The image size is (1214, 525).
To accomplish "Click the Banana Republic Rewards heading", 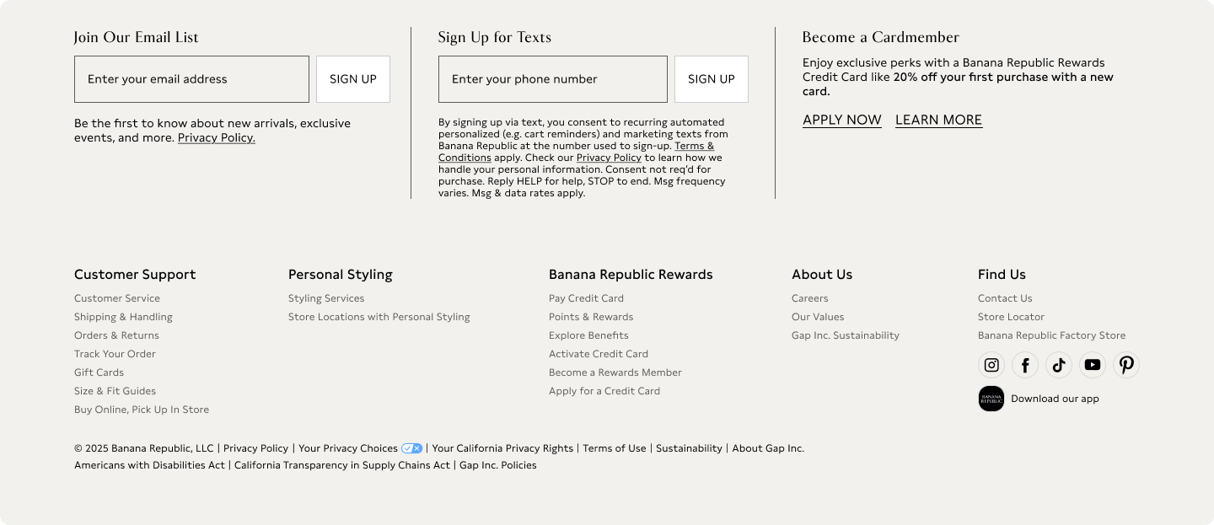I will coord(631,275).
